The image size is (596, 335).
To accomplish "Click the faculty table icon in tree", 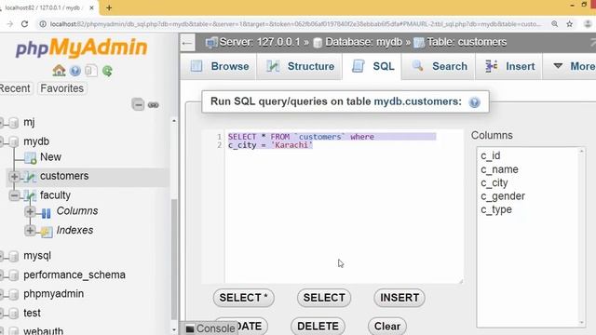I will (x=30, y=195).
